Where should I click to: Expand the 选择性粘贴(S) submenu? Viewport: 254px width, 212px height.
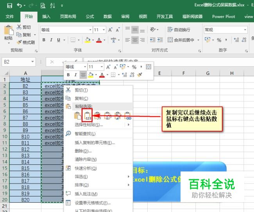[129, 125]
